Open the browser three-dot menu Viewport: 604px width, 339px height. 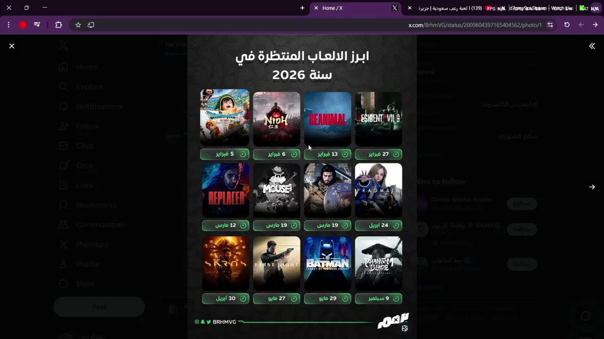pos(8,24)
